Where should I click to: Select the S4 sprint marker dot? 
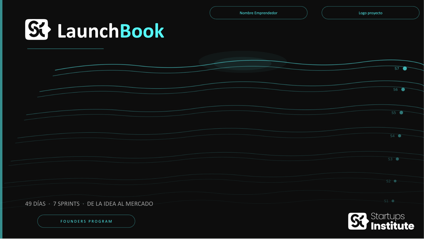point(400,136)
